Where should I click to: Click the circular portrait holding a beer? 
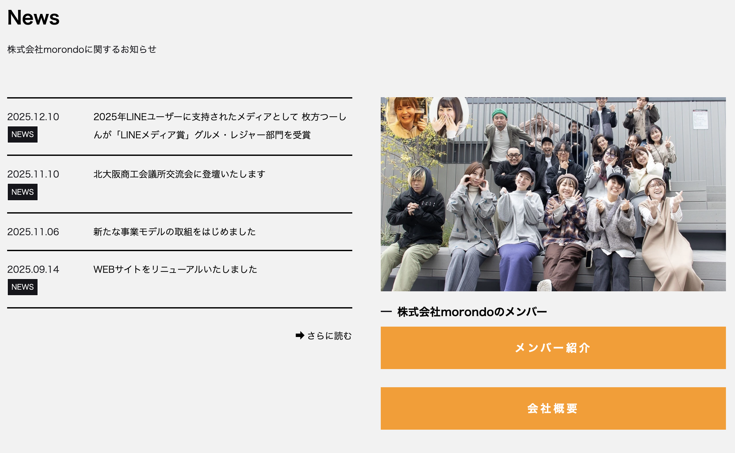408,117
